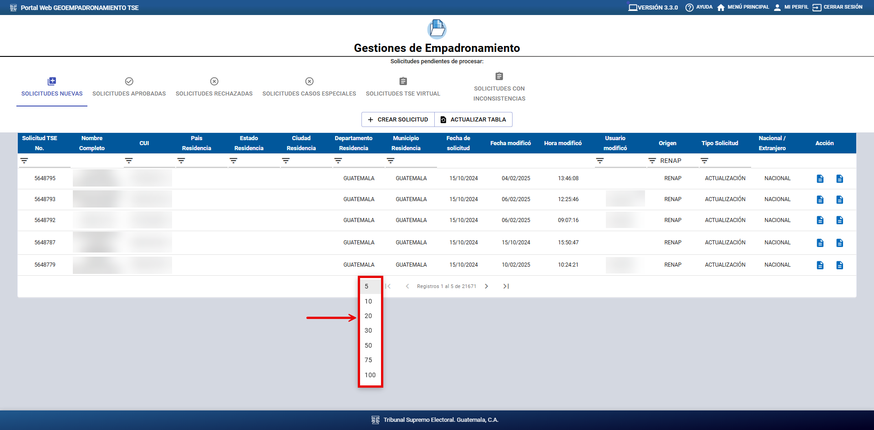Open Solicitudes Rechazadas tab
874x430 pixels.
pyautogui.click(x=214, y=87)
